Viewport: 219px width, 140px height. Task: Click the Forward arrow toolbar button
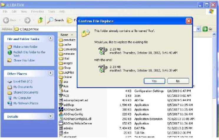(x=27, y=20)
